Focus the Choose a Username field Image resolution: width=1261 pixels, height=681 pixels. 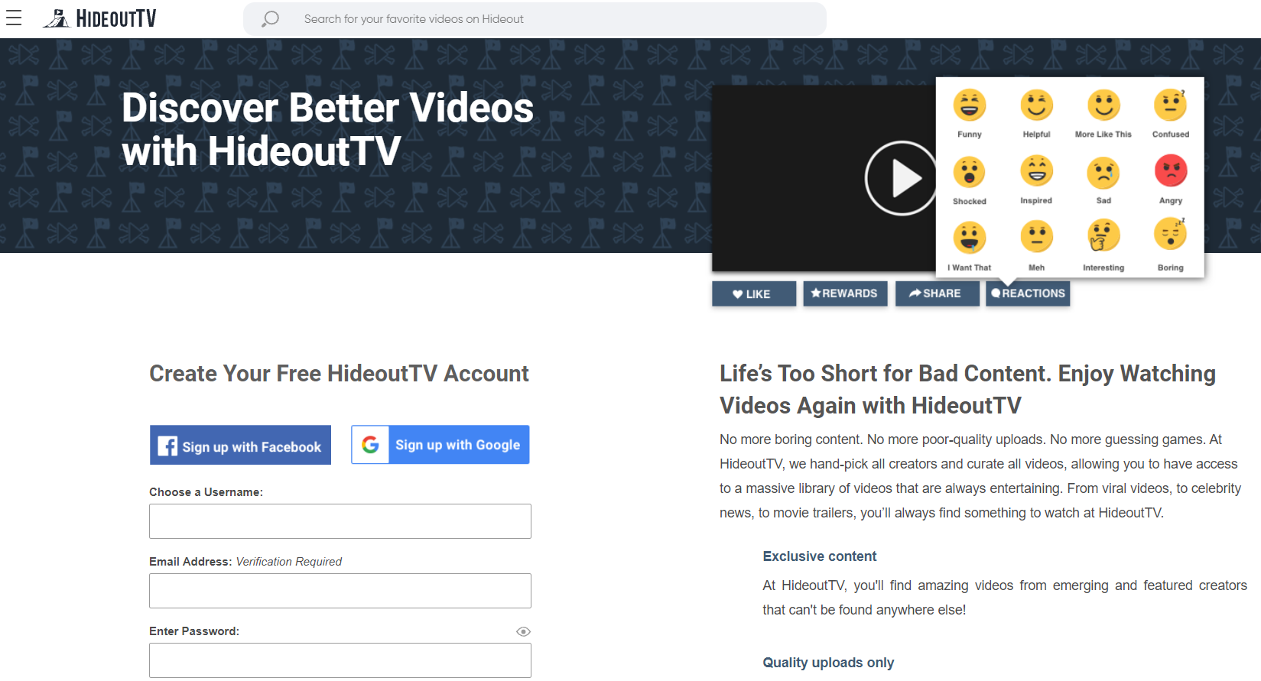(x=340, y=521)
